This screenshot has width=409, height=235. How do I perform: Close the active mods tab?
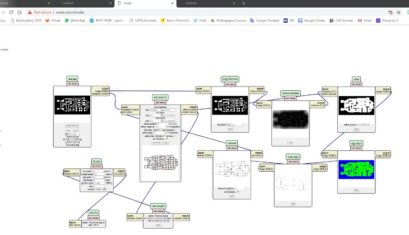click(x=172, y=3)
